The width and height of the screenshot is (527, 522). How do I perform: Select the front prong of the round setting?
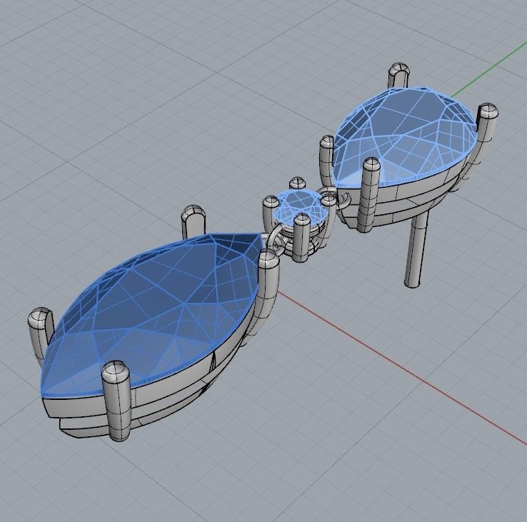tap(301, 237)
